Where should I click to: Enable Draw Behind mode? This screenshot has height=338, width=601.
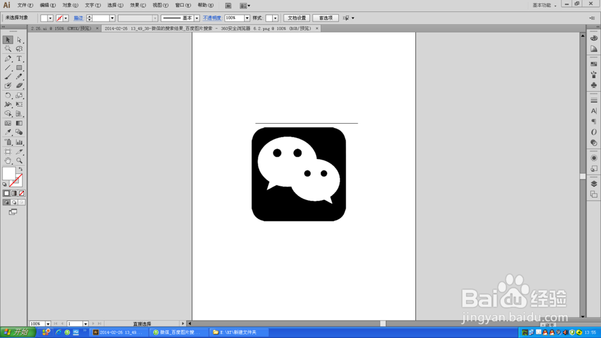pos(14,202)
